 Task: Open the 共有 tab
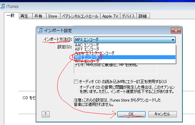click(39, 16)
